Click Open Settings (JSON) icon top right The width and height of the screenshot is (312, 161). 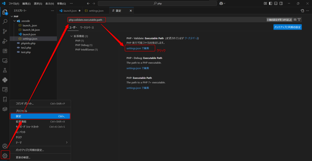coord(302,11)
